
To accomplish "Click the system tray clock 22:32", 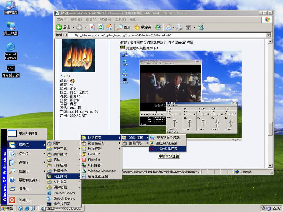I will (277, 208).
